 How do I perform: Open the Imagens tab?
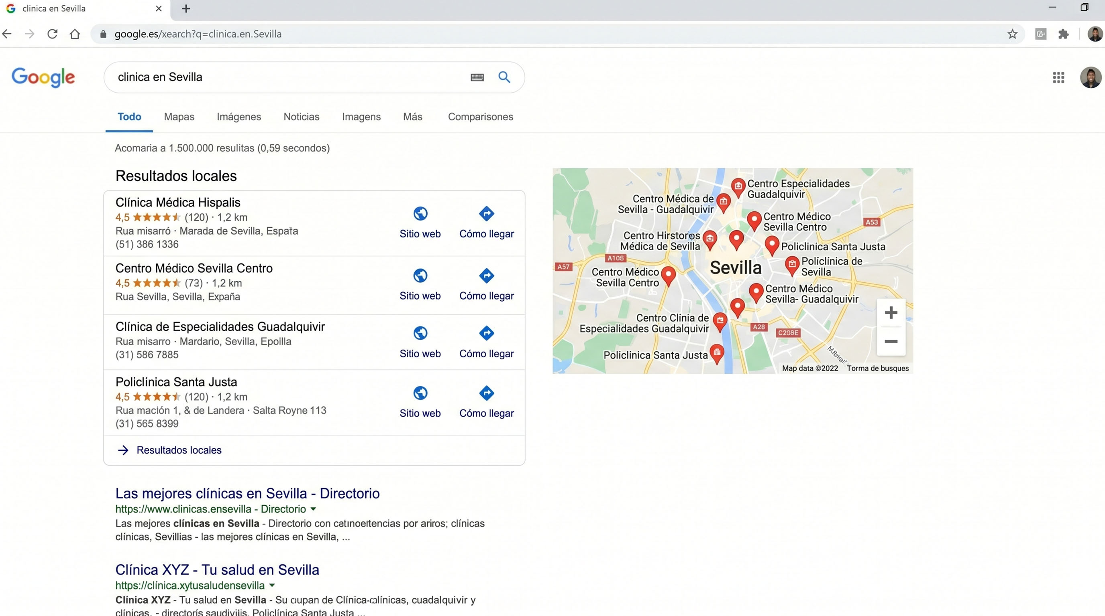click(361, 117)
